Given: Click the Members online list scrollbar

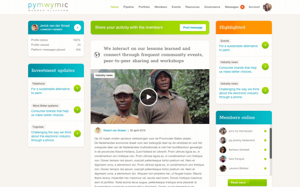Looking at the screenshot, I should click(x=270, y=143).
